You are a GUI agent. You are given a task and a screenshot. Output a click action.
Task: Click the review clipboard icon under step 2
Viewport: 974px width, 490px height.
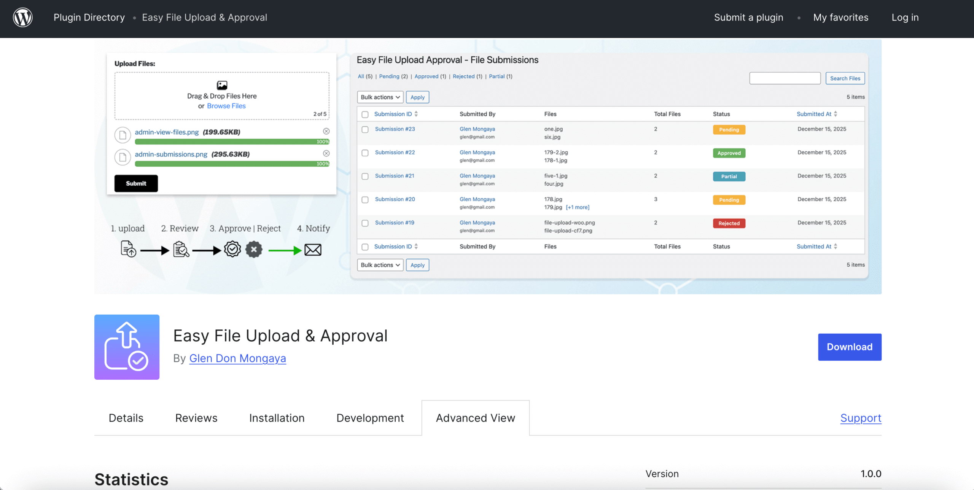(181, 249)
